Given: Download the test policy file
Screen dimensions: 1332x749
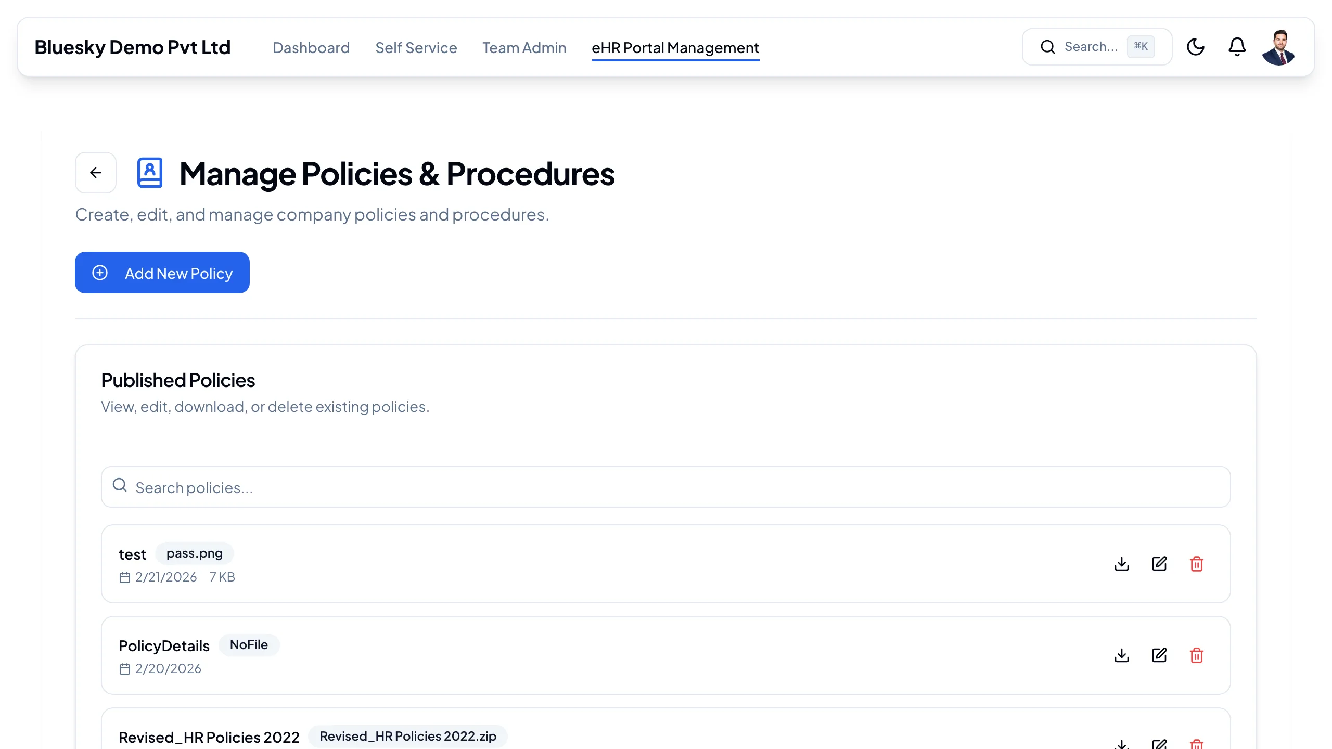Looking at the screenshot, I should (x=1122, y=564).
